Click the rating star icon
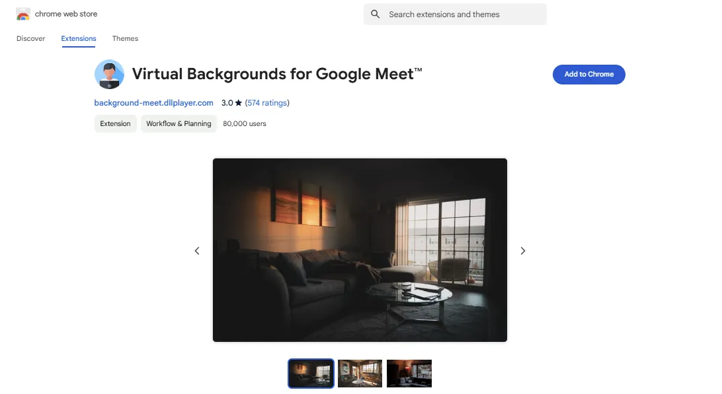This screenshot has width=722, height=394. (239, 102)
